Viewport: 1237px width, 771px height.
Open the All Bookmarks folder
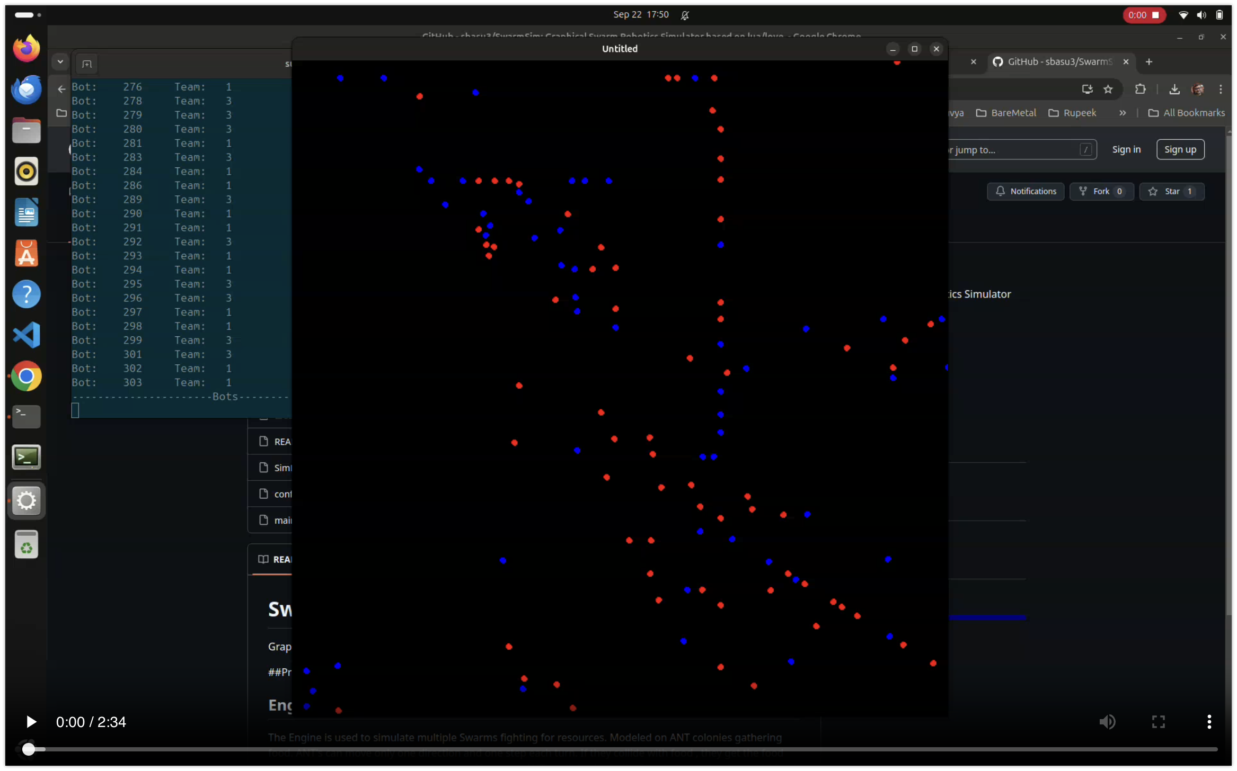[1186, 113]
